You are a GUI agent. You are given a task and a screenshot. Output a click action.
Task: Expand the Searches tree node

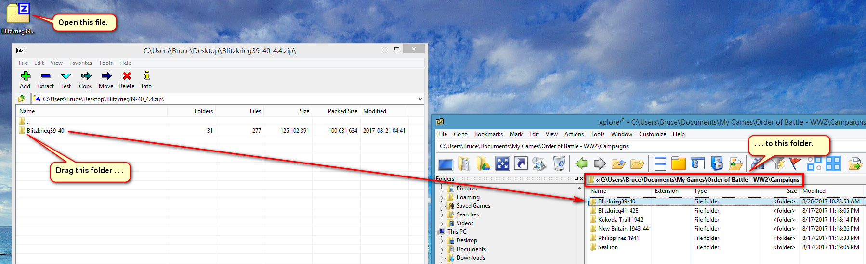pyautogui.click(x=442, y=214)
